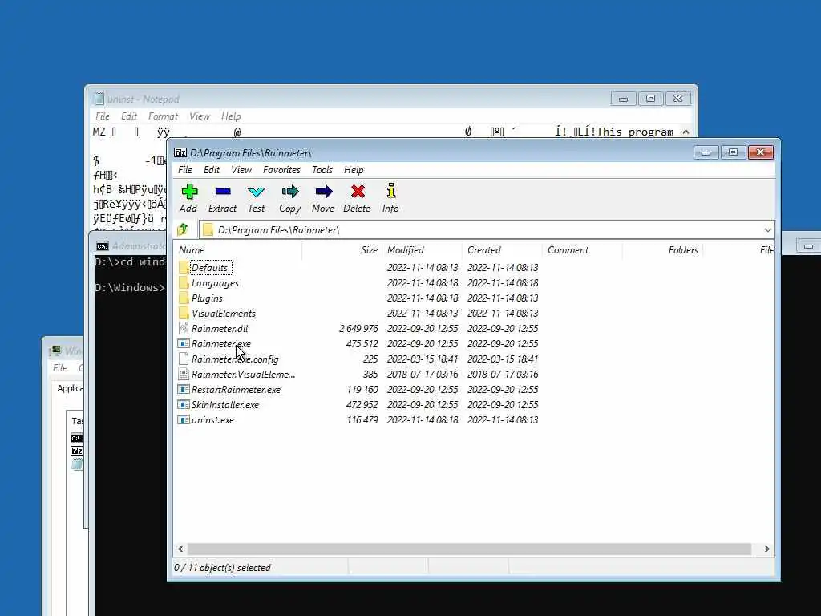Image resolution: width=821 pixels, height=616 pixels.
Task: Click inside the address path field
Action: click(479, 230)
